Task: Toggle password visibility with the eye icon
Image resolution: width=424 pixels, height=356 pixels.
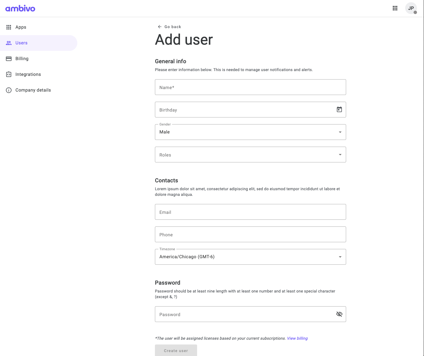Action: (x=339, y=314)
